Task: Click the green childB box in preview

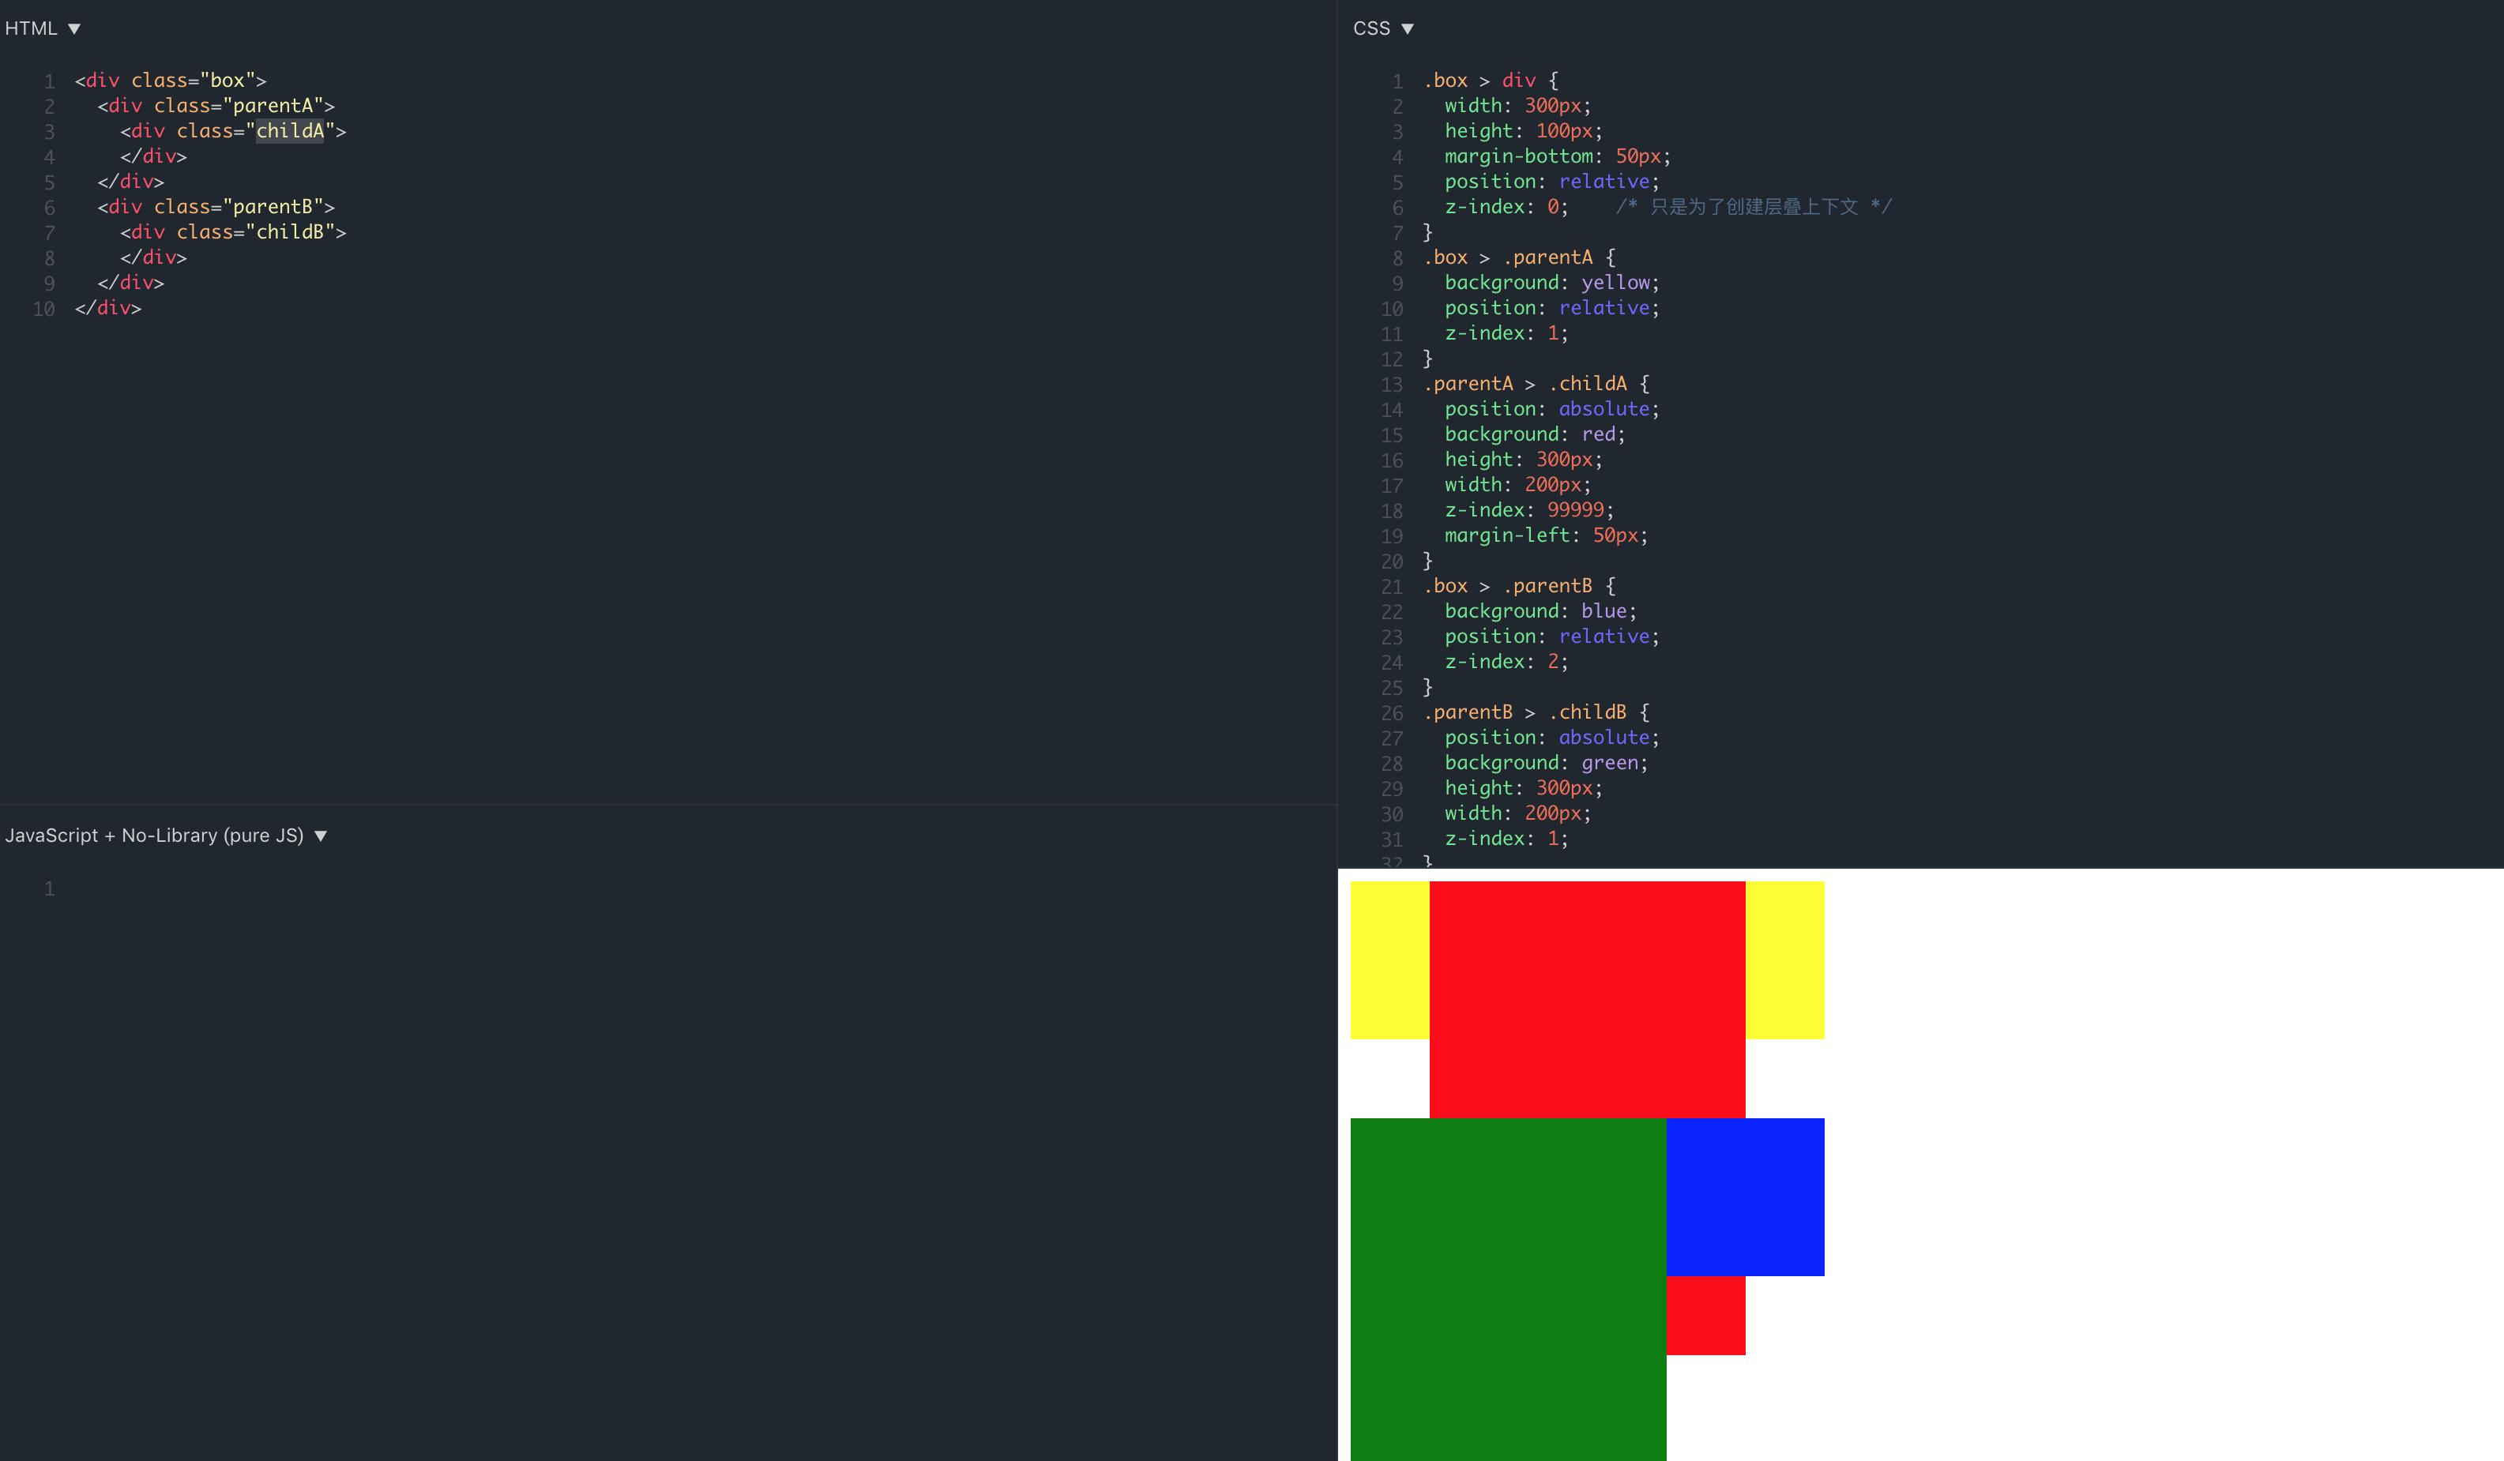Action: [1506, 1291]
